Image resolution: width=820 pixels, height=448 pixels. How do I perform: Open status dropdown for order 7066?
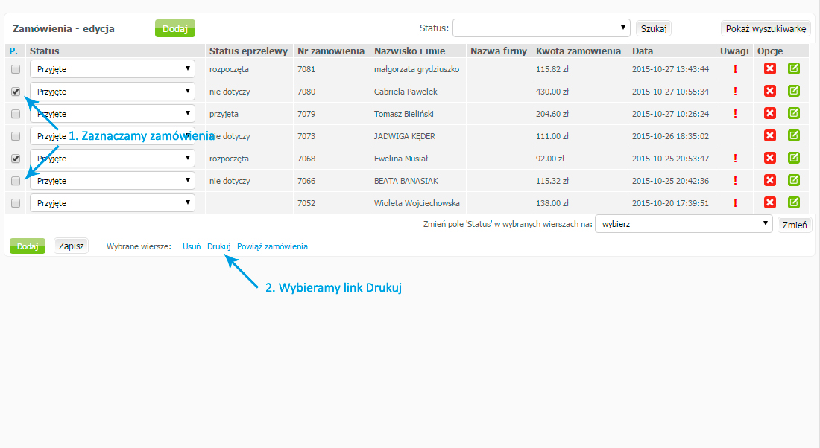pyautogui.click(x=113, y=181)
